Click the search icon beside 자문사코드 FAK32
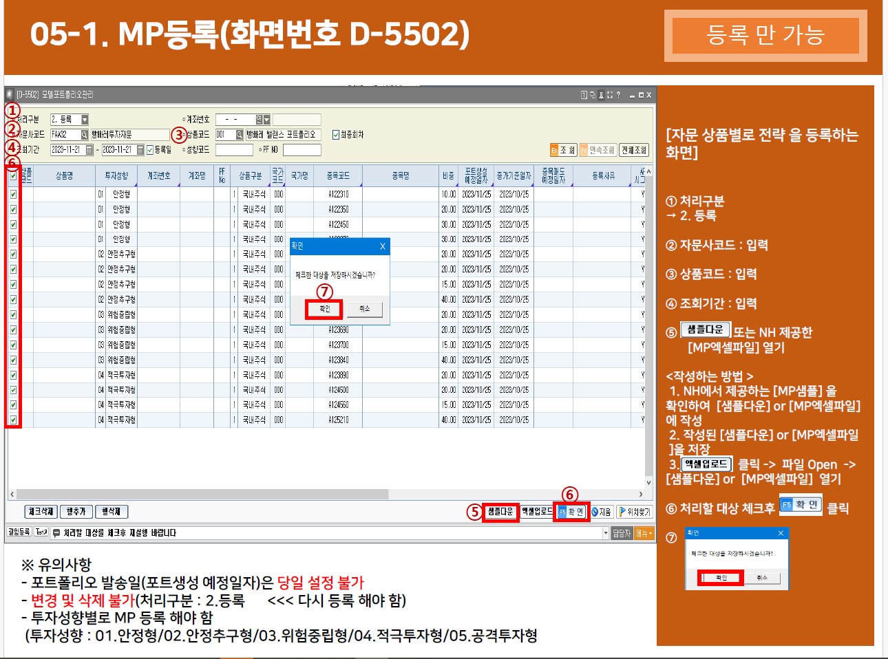The image size is (888, 659). tap(85, 135)
